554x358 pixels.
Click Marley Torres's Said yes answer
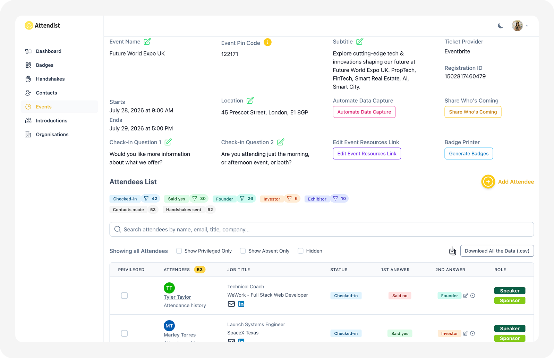pos(400,333)
